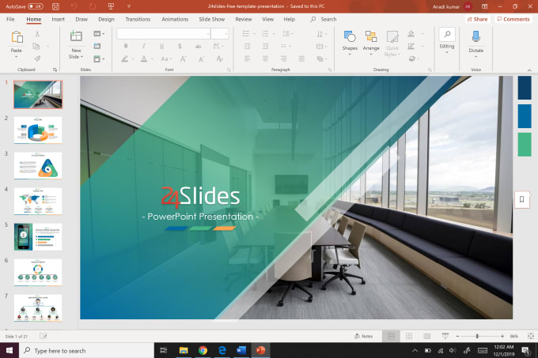Switch to the Animations tab

pyautogui.click(x=175, y=19)
